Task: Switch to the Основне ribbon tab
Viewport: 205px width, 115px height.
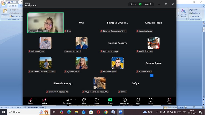Action: click(12, 6)
